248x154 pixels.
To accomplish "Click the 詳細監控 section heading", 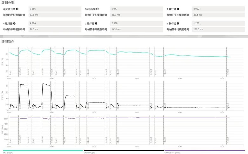I will point(8,41).
